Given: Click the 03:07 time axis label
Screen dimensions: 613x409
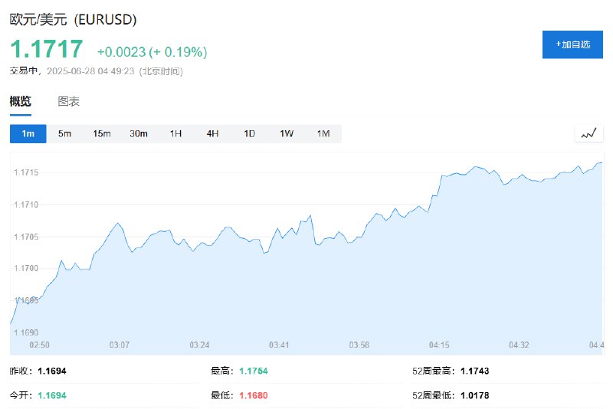Looking at the screenshot, I should tap(120, 345).
